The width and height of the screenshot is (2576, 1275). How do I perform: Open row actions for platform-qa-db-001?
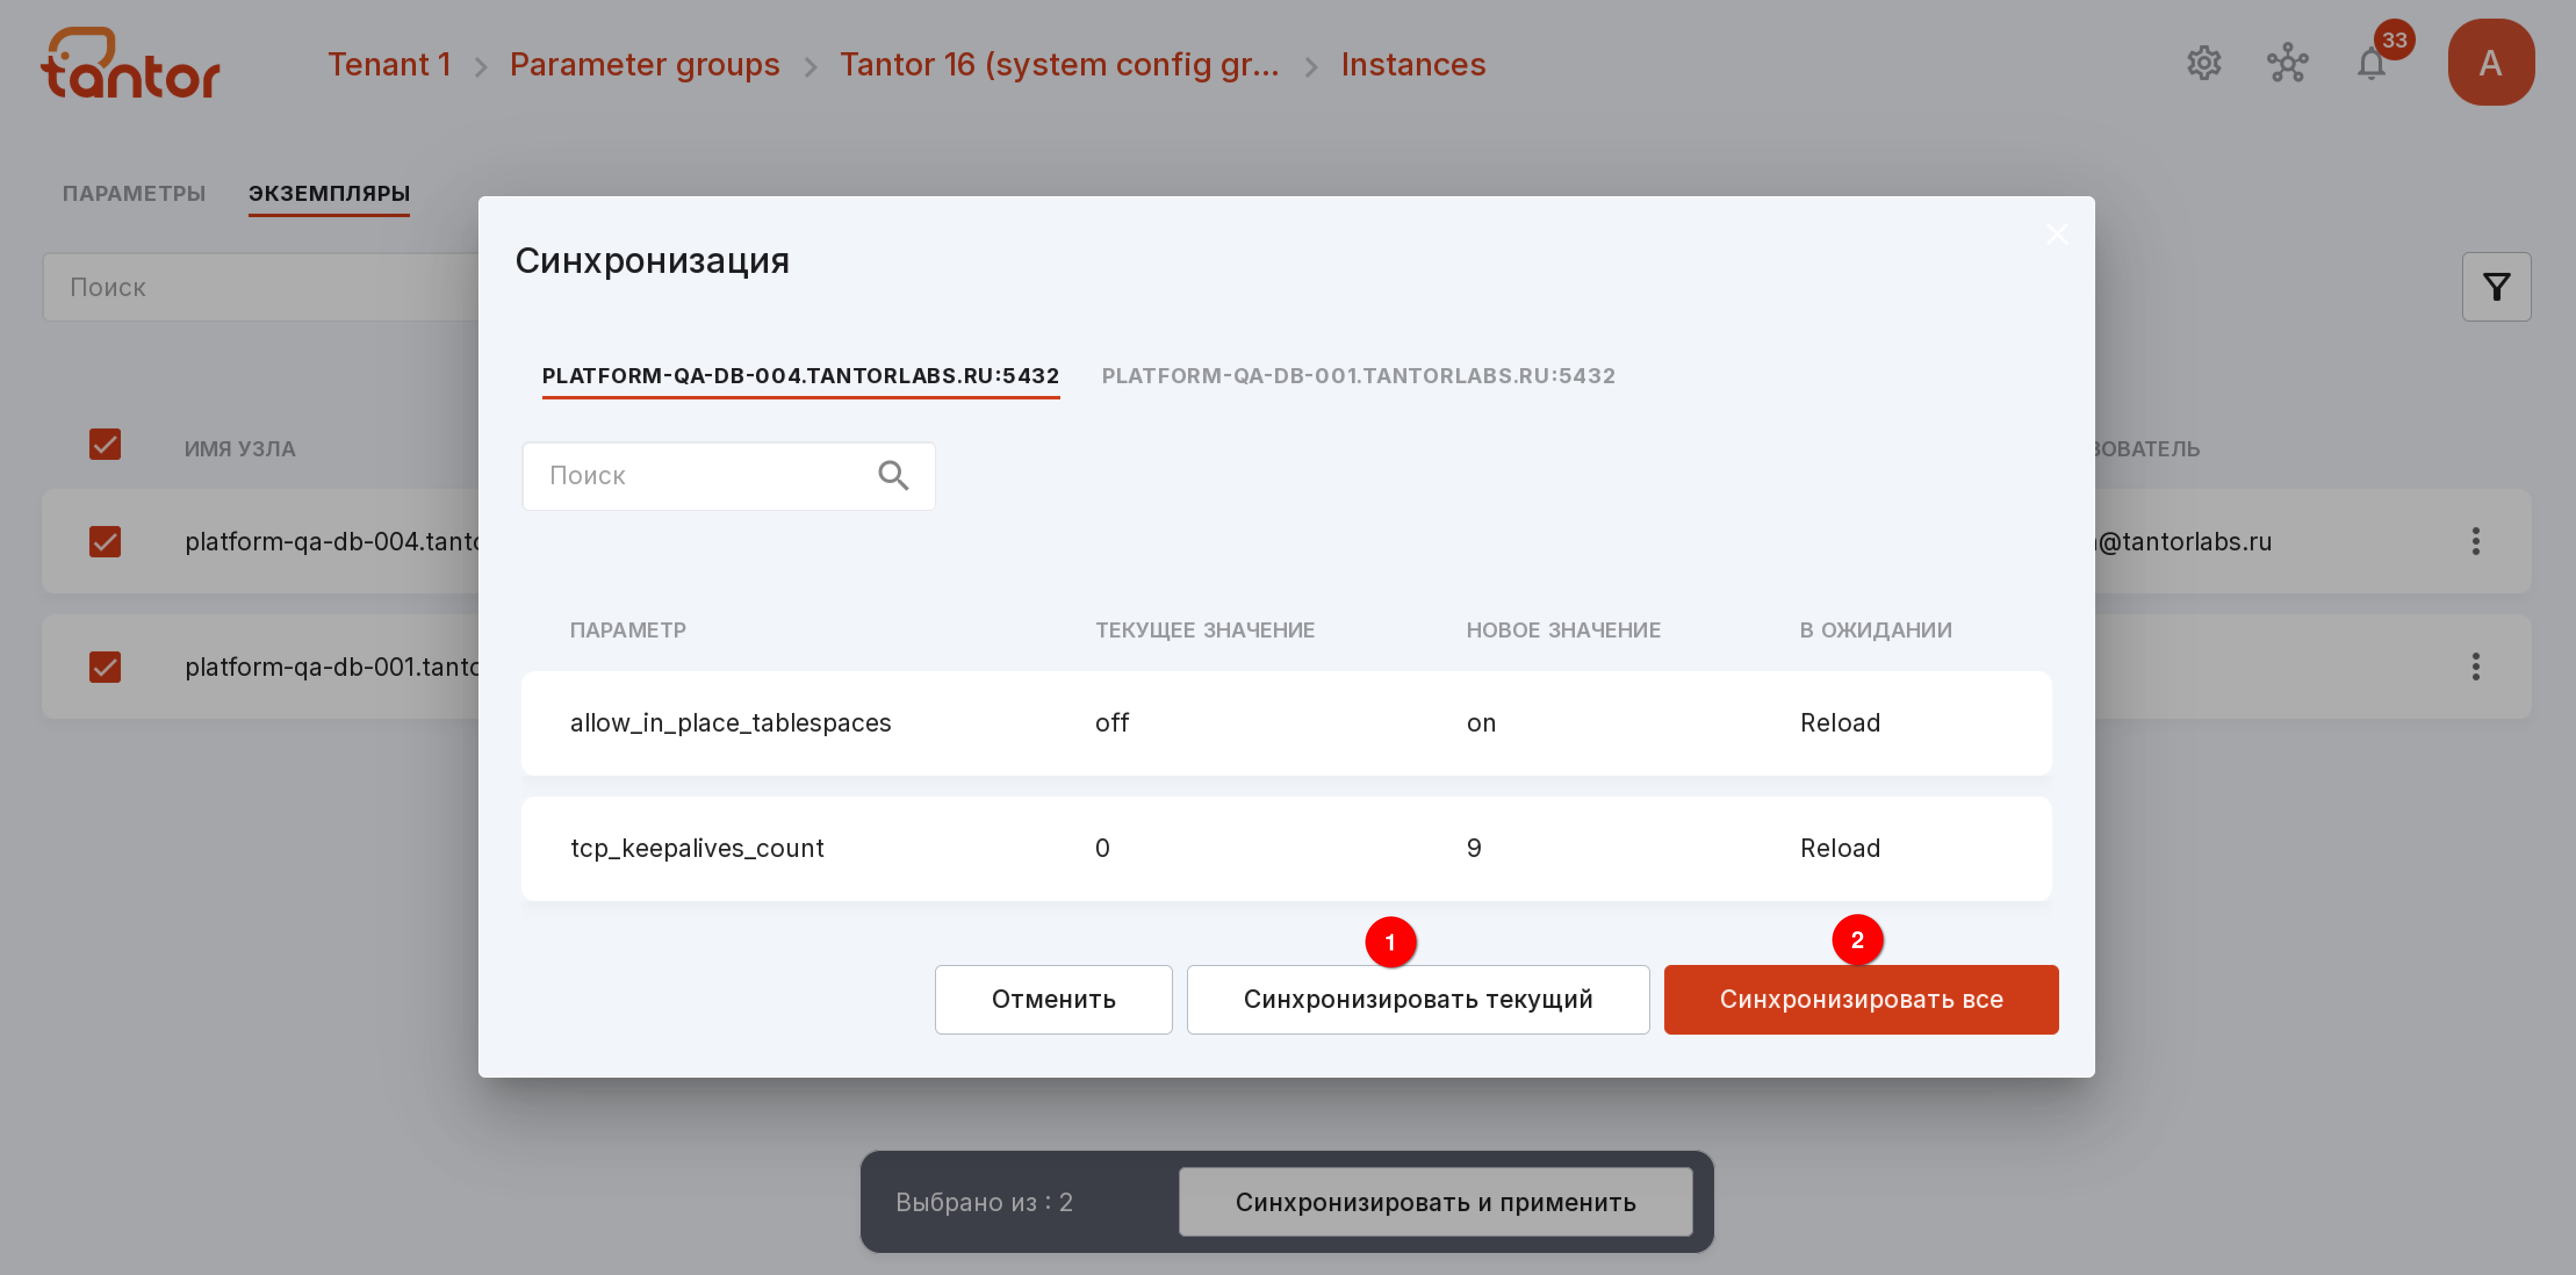pyautogui.click(x=2475, y=666)
